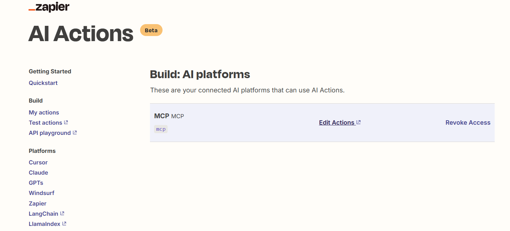Click the external-link icon next to Edit Actions

[x=358, y=122]
